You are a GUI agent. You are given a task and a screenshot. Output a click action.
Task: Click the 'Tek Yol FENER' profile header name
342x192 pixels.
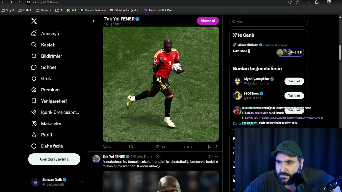(x=119, y=19)
